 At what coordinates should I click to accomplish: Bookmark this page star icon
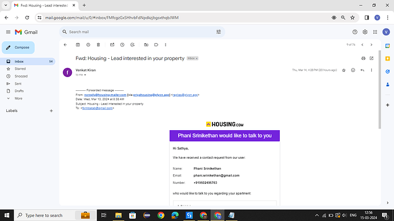coord(352,18)
